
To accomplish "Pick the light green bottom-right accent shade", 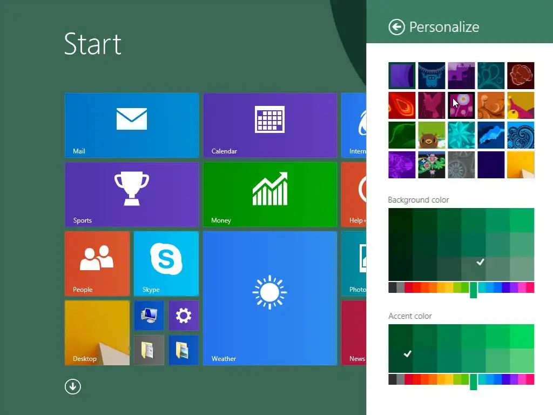I will [522, 360].
